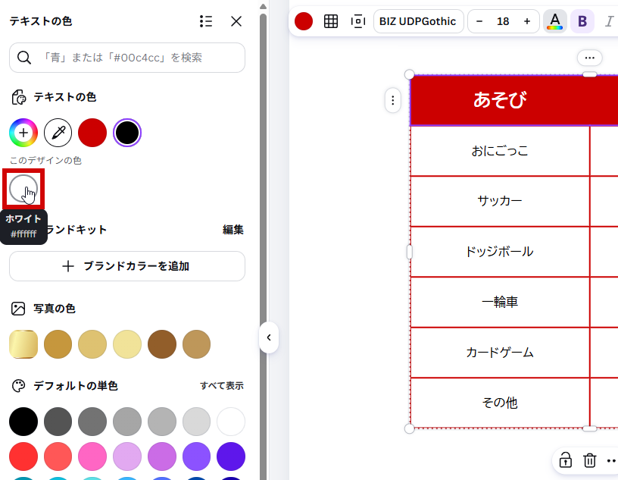Open brand kit edit link
This screenshot has height=480, width=618.
click(233, 230)
